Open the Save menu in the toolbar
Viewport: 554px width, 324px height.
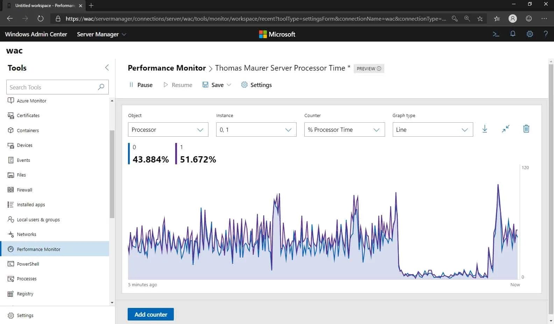(x=217, y=85)
